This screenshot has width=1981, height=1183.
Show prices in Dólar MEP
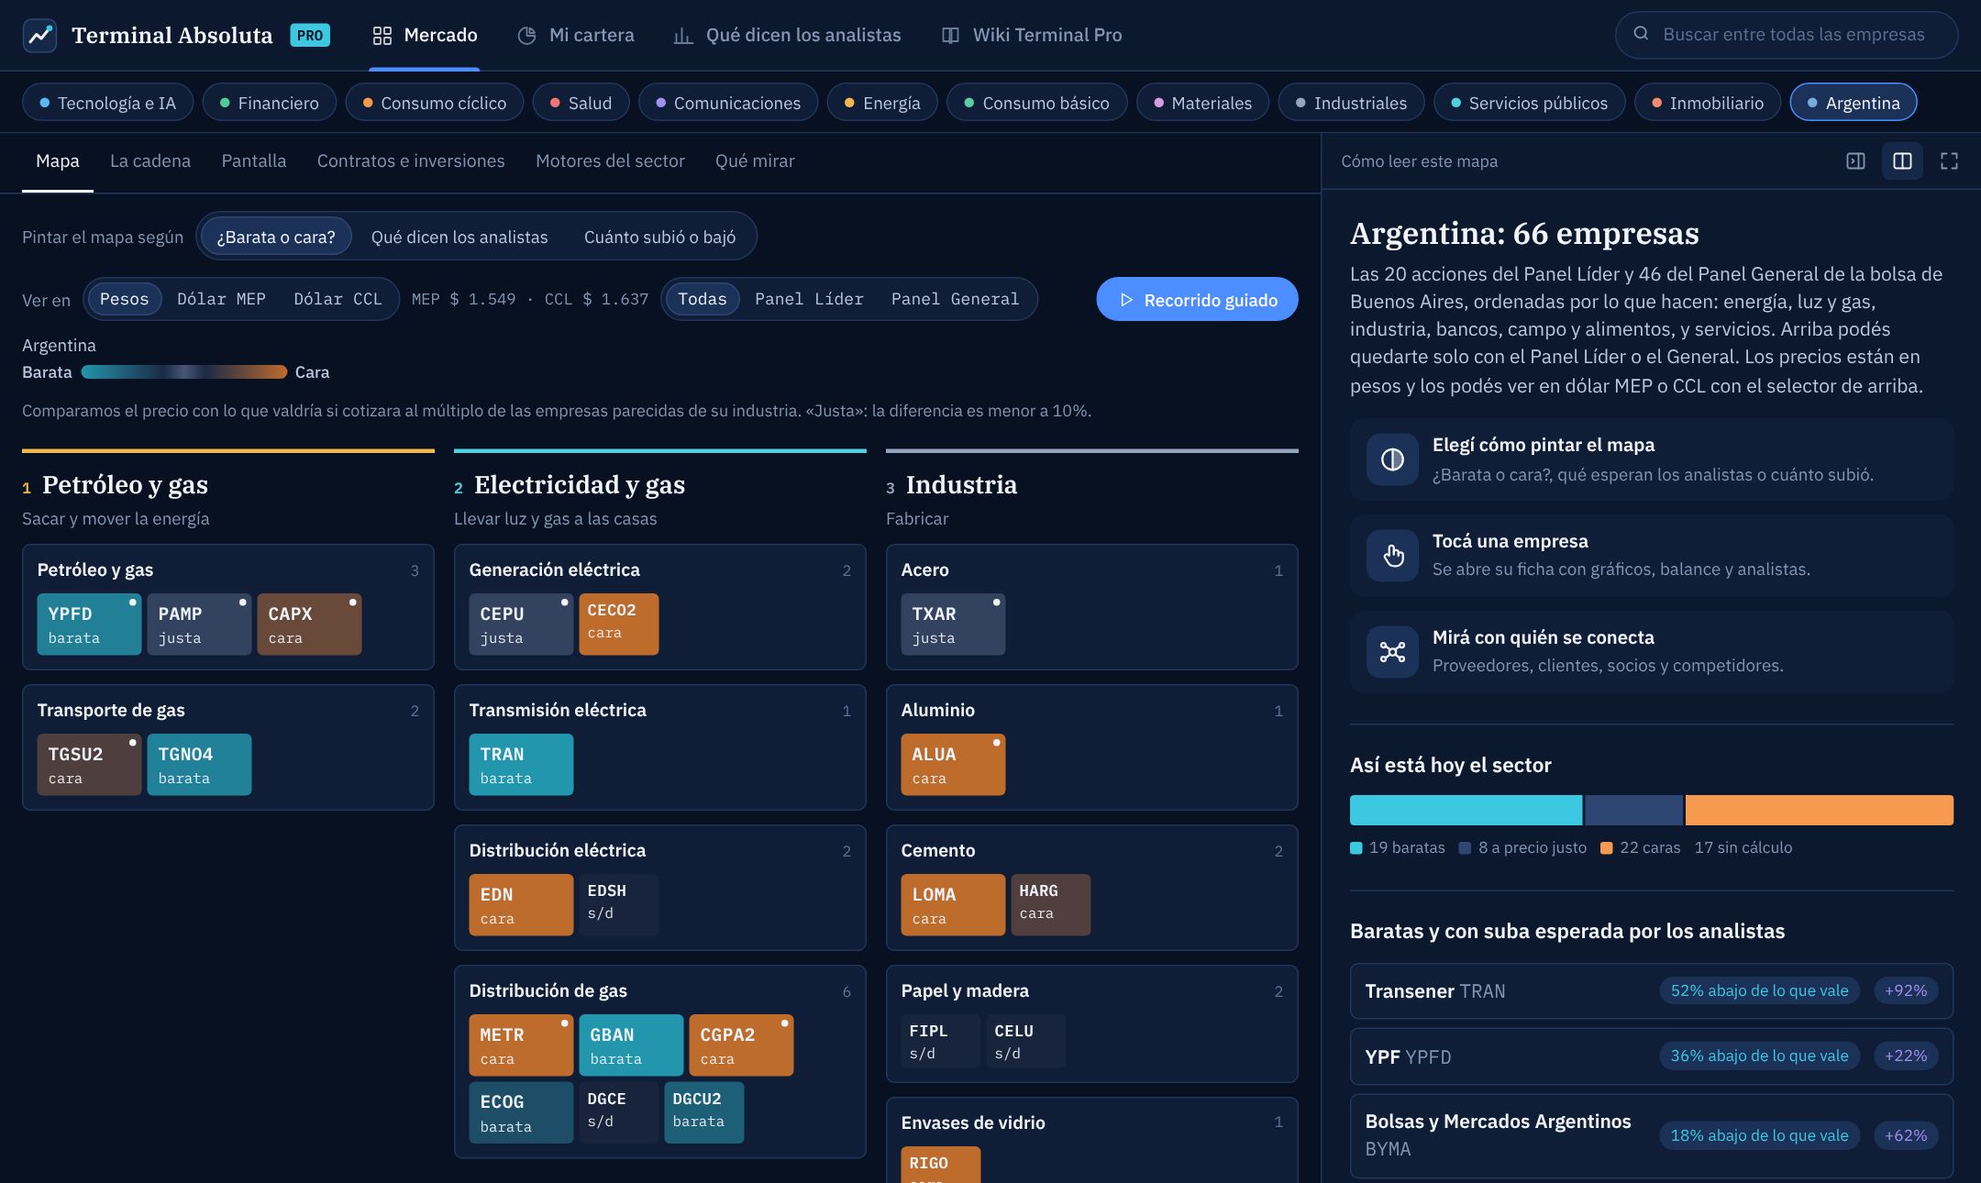[x=221, y=299]
